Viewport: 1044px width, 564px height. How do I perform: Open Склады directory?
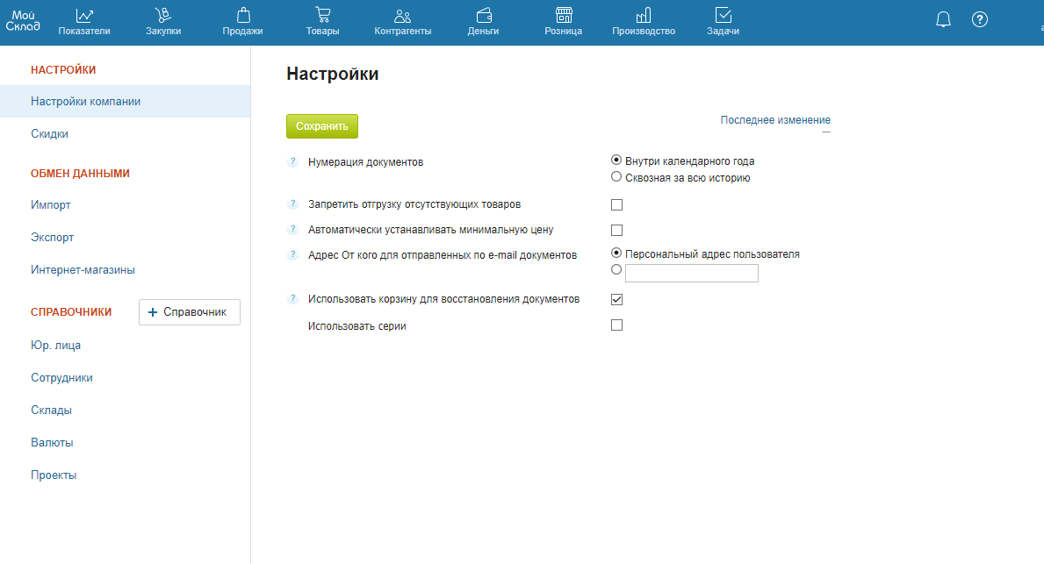(x=51, y=411)
